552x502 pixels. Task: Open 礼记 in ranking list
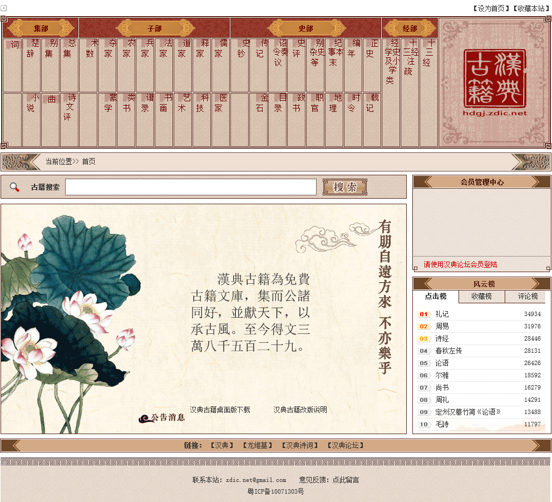point(442,314)
